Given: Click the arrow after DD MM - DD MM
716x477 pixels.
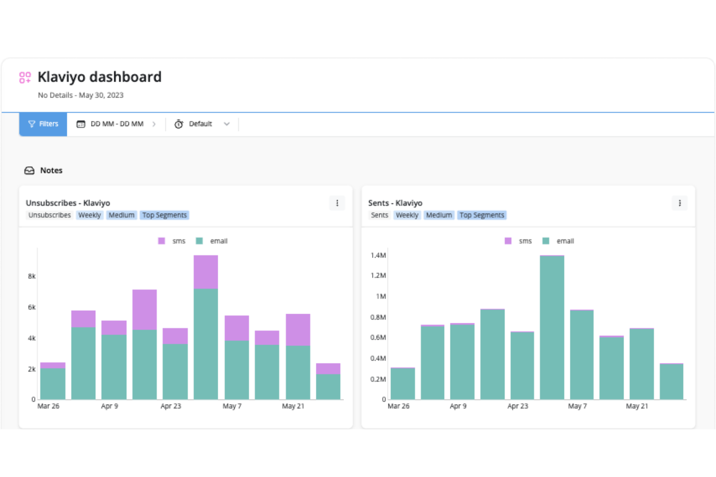Looking at the screenshot, I should click(x=154, y=124).
